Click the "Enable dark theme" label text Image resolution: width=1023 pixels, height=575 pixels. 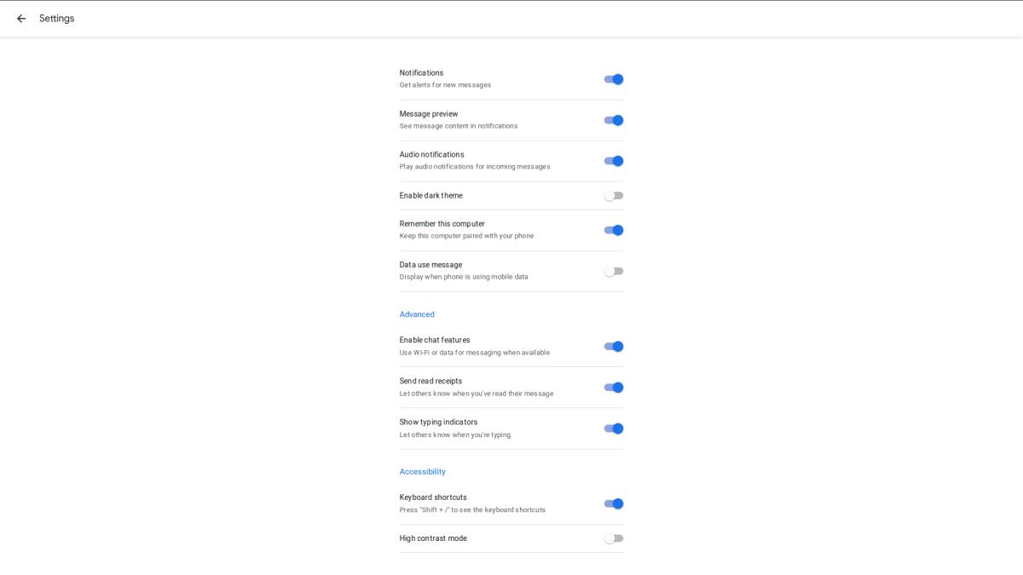431,196
